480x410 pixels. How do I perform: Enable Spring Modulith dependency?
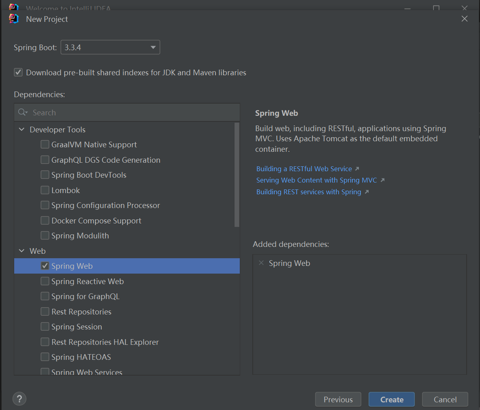pyautogui.click(x=45, y=236)
